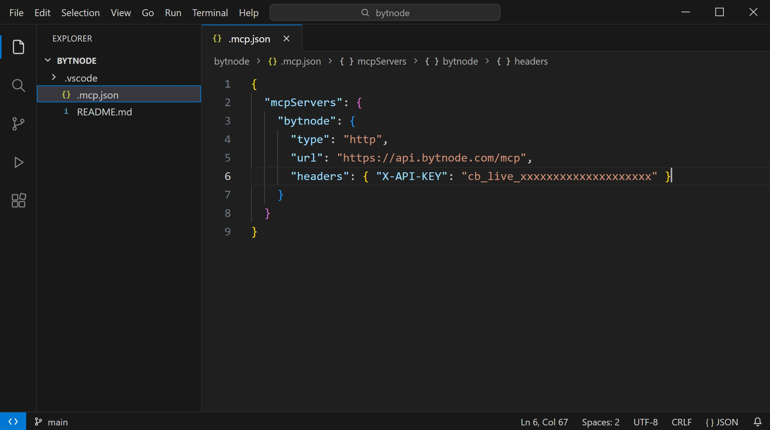770x430 pixels.
Task: Select the .mcp.json editor tab
Action: coord(252,38)
